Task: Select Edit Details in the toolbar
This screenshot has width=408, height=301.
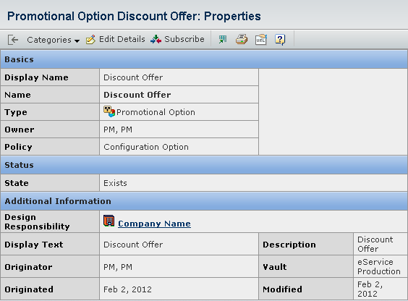Action: click(x=122, y=39)
